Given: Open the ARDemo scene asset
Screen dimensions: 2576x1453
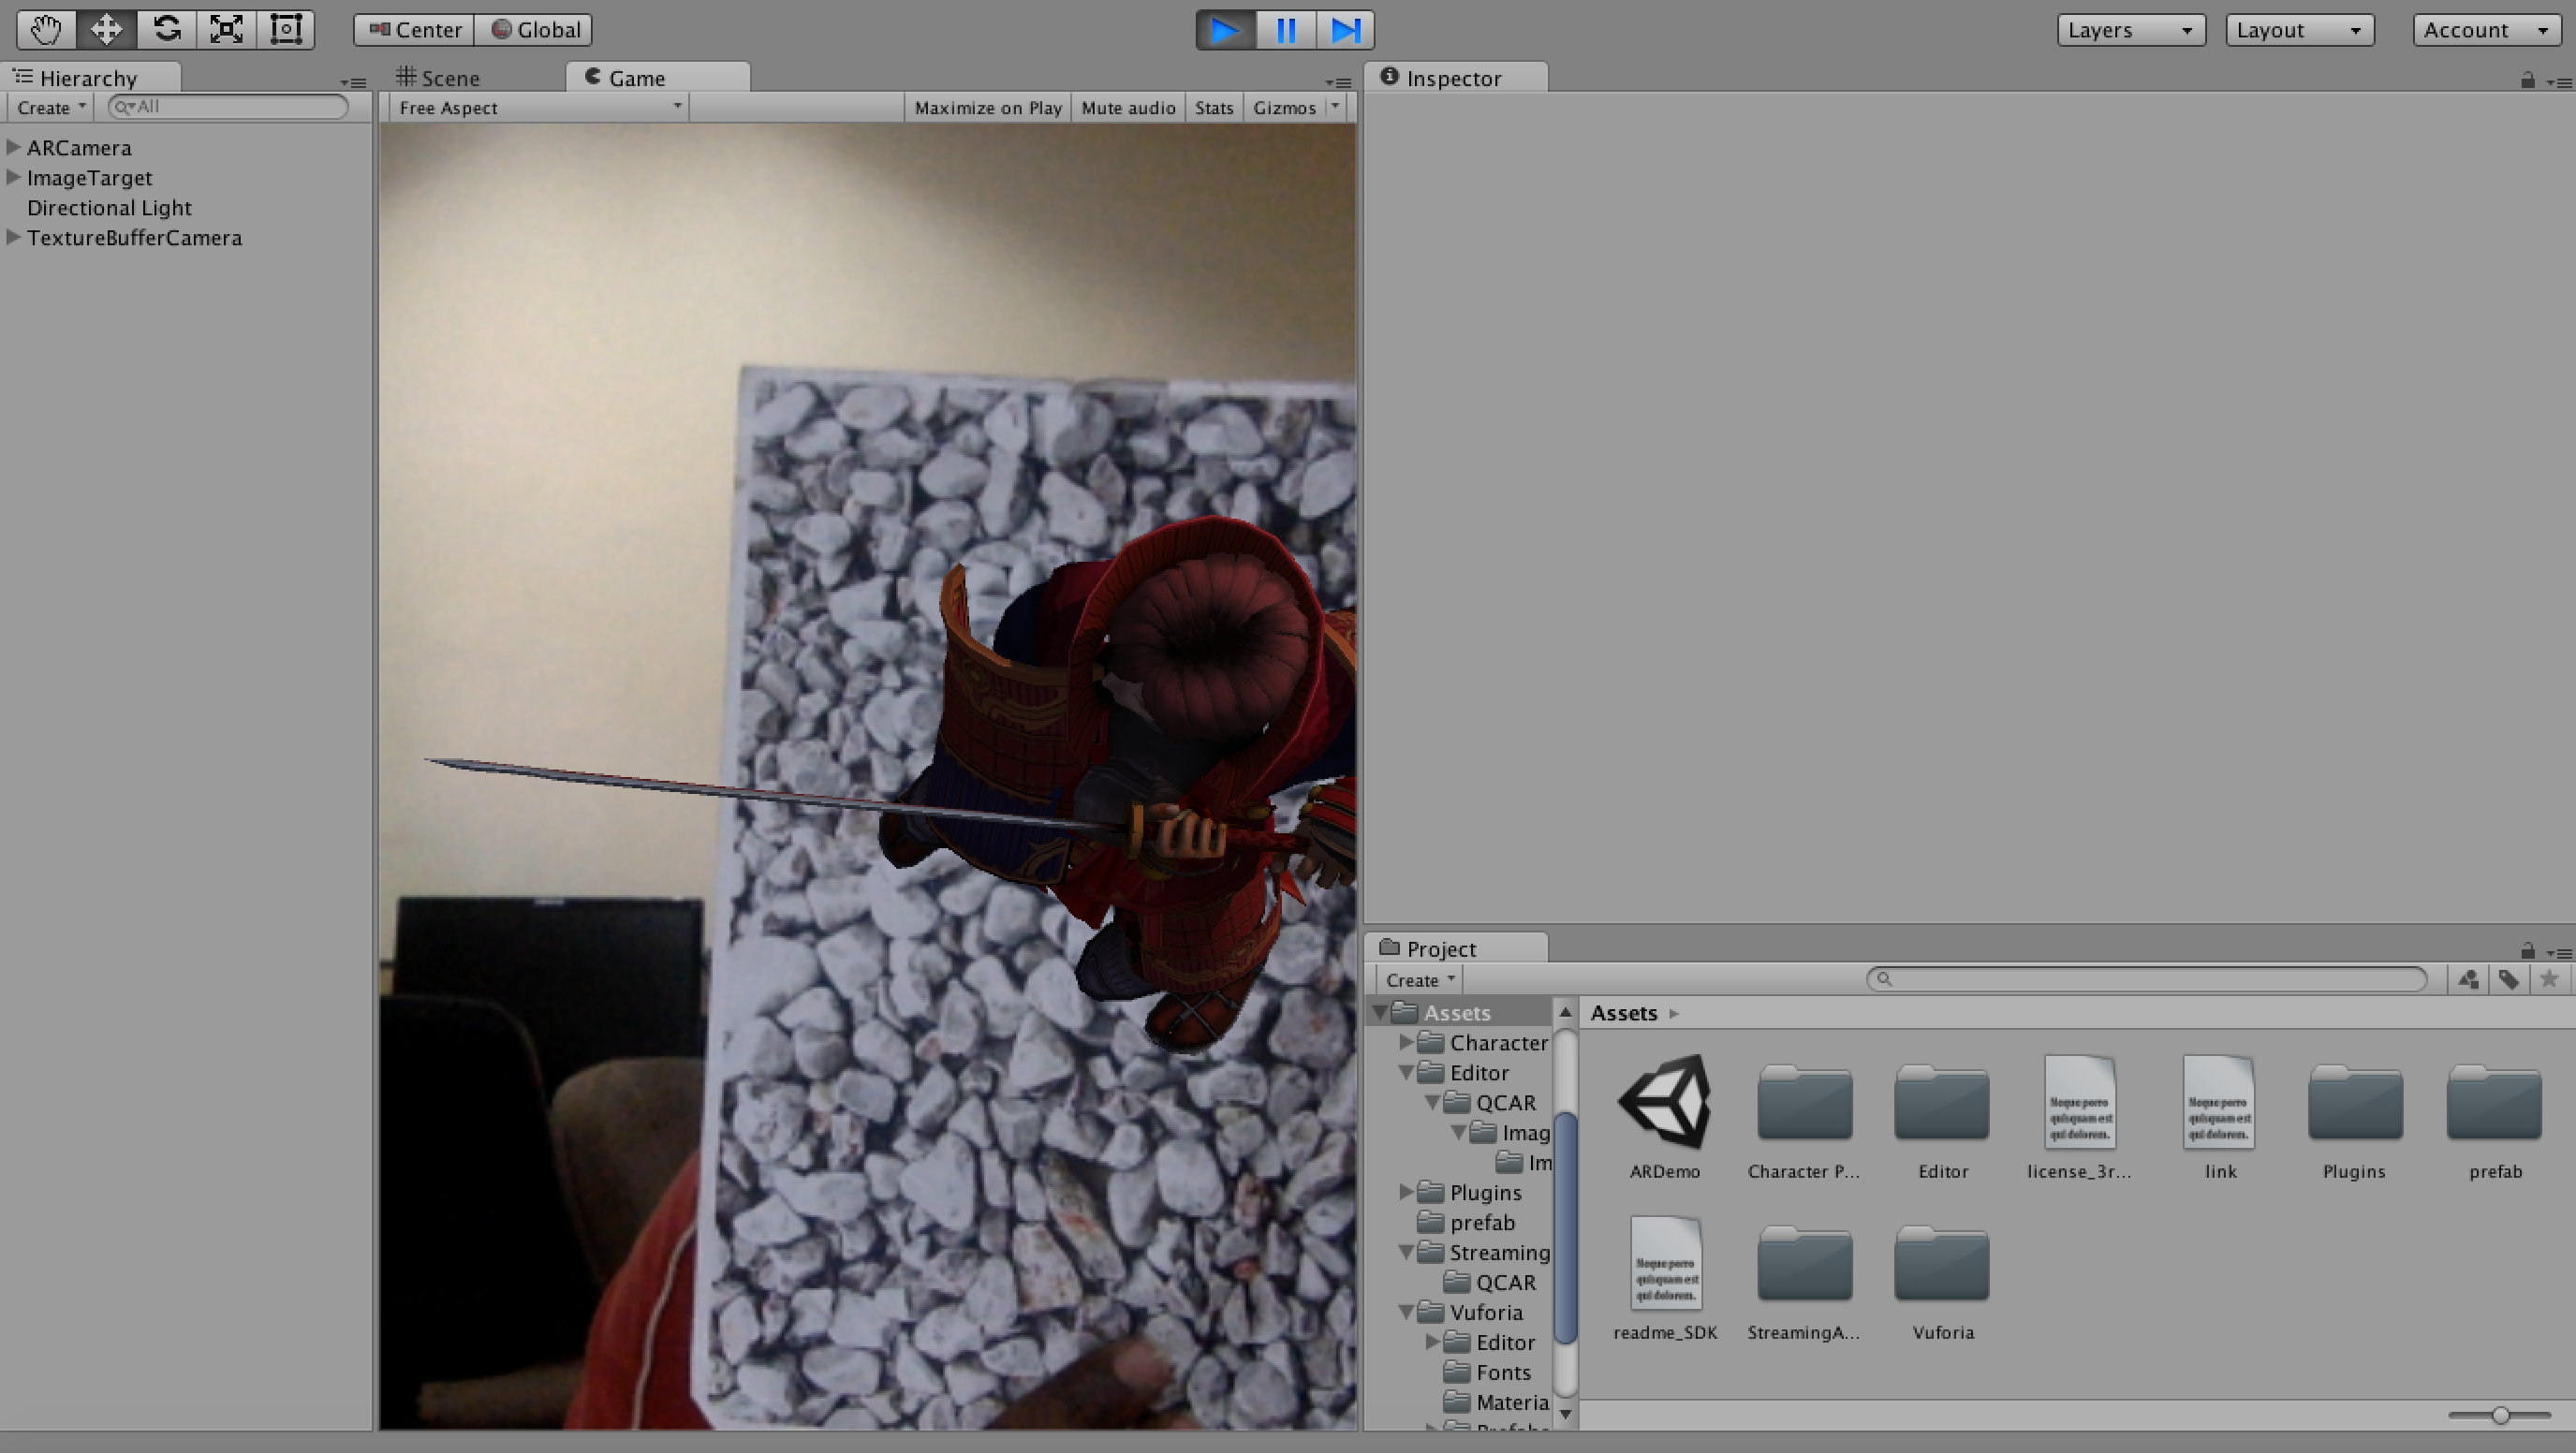Looking at the screenshot, I should click(1664, 1104).
